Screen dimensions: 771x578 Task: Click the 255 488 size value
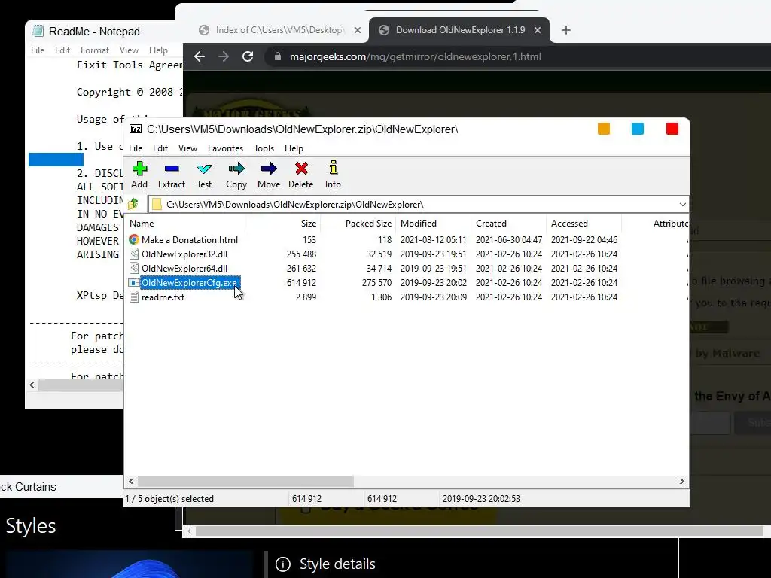pyautogui.click(x=301, y=254)
